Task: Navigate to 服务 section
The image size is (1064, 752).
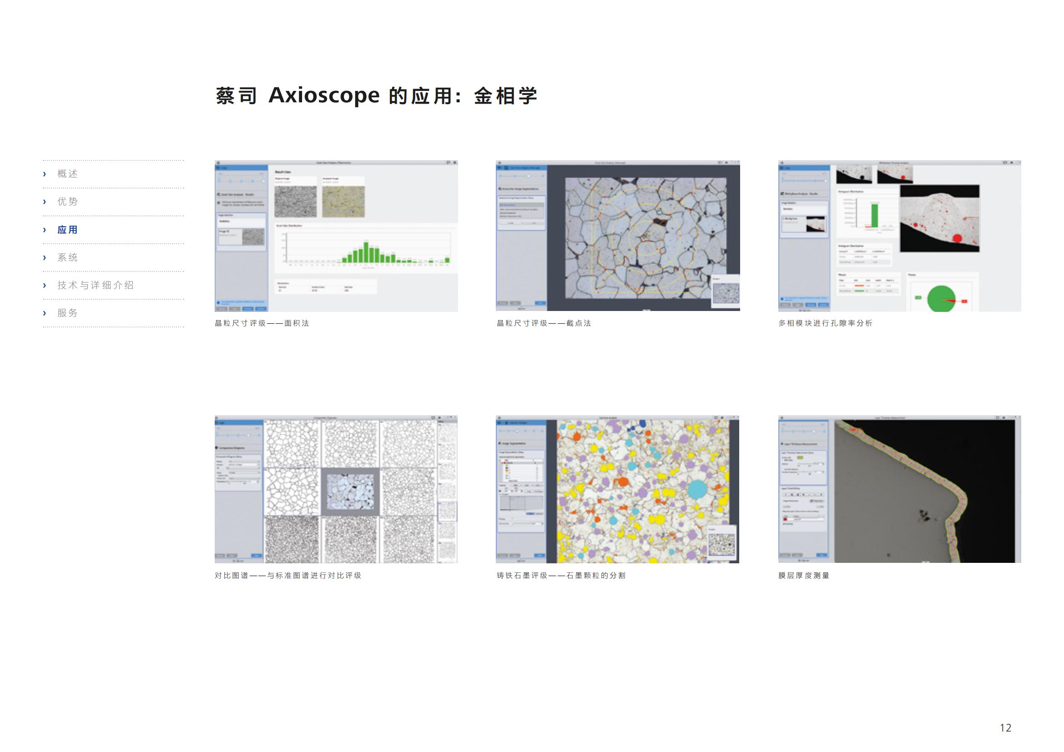Action: tap(68, 313)
